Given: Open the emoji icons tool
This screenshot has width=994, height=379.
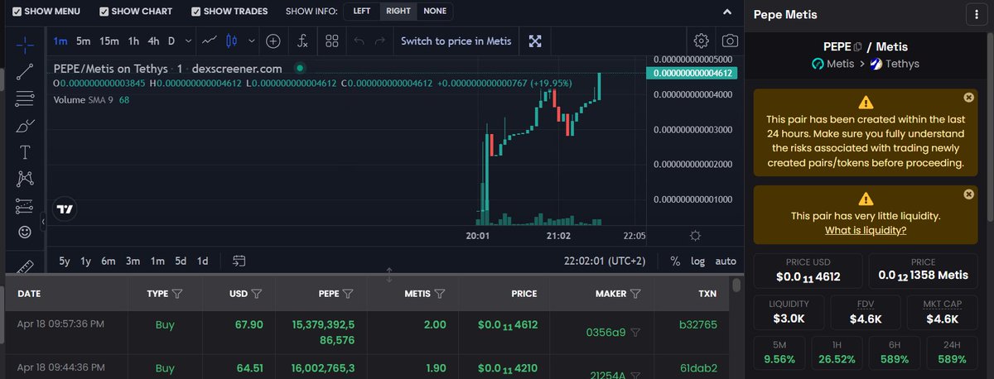Looking at the screenshot, I should [25, 233].
